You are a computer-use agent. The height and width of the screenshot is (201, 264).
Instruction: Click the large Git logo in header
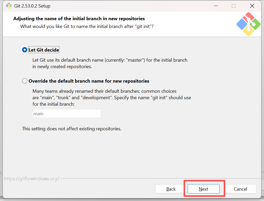pyautogui.click(x=248, y=24)
